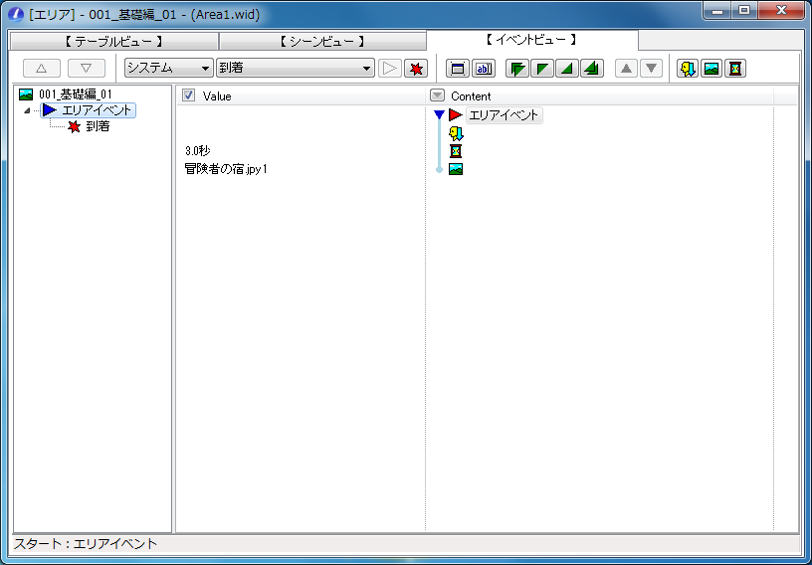Image resolution: width=812 pixels, height=565 pixels.
Task: Switch to the テーブルビュー tab
Action: 113,42
